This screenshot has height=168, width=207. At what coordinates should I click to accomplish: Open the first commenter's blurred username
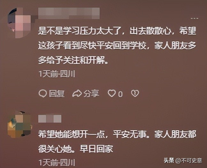coord(69,13)
